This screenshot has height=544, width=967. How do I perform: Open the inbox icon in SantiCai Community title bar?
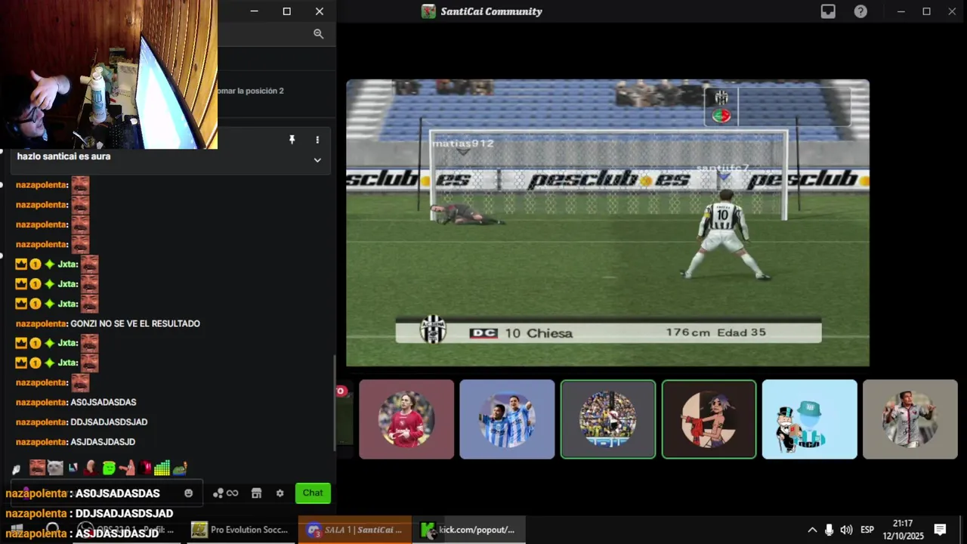(x=828, y=11)
